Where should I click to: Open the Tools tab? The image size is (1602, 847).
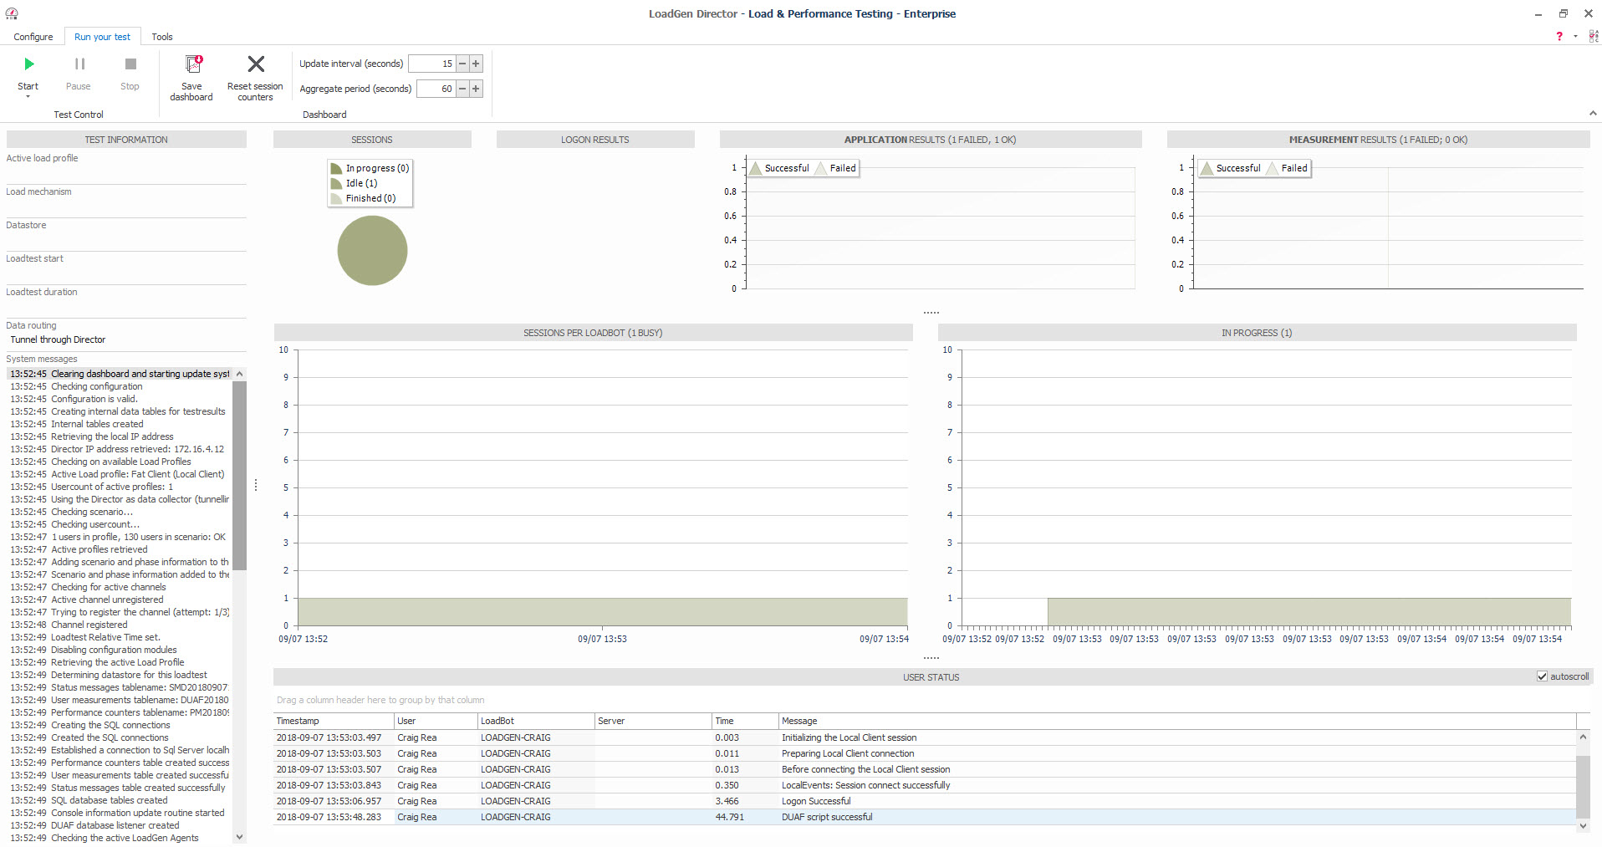pos(162,37)
